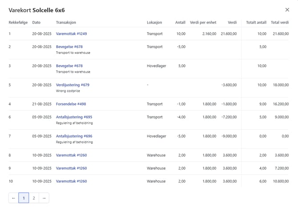Click the Transaksjon column header
The image size is (298, 212).
pos(66,22)
